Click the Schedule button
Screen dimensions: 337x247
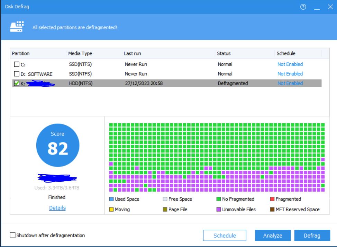click(x=225, y=235)
